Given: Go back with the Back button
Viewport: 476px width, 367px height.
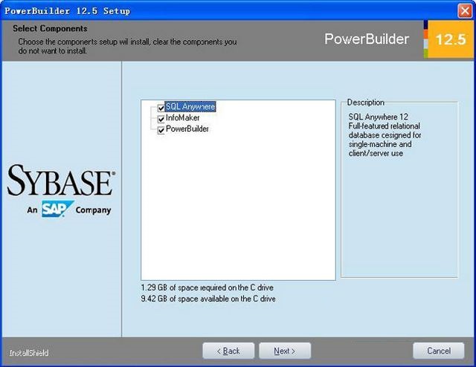Looking at the screenshot, I should click(228, 351).
